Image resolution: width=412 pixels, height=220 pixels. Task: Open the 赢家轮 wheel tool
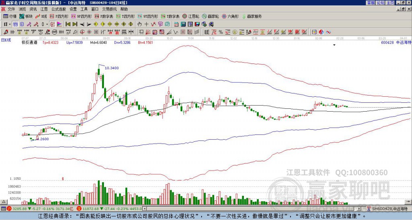pyautogui.click(x=210, y=16)
